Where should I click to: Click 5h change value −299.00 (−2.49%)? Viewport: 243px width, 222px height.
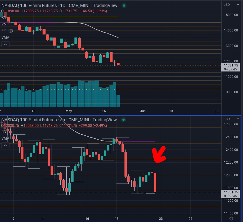(93, 126)
